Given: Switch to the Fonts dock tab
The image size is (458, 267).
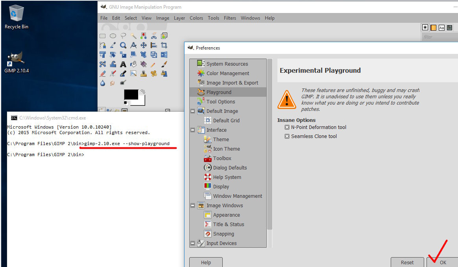Looking at the screenshot, I should pos(441,28).
